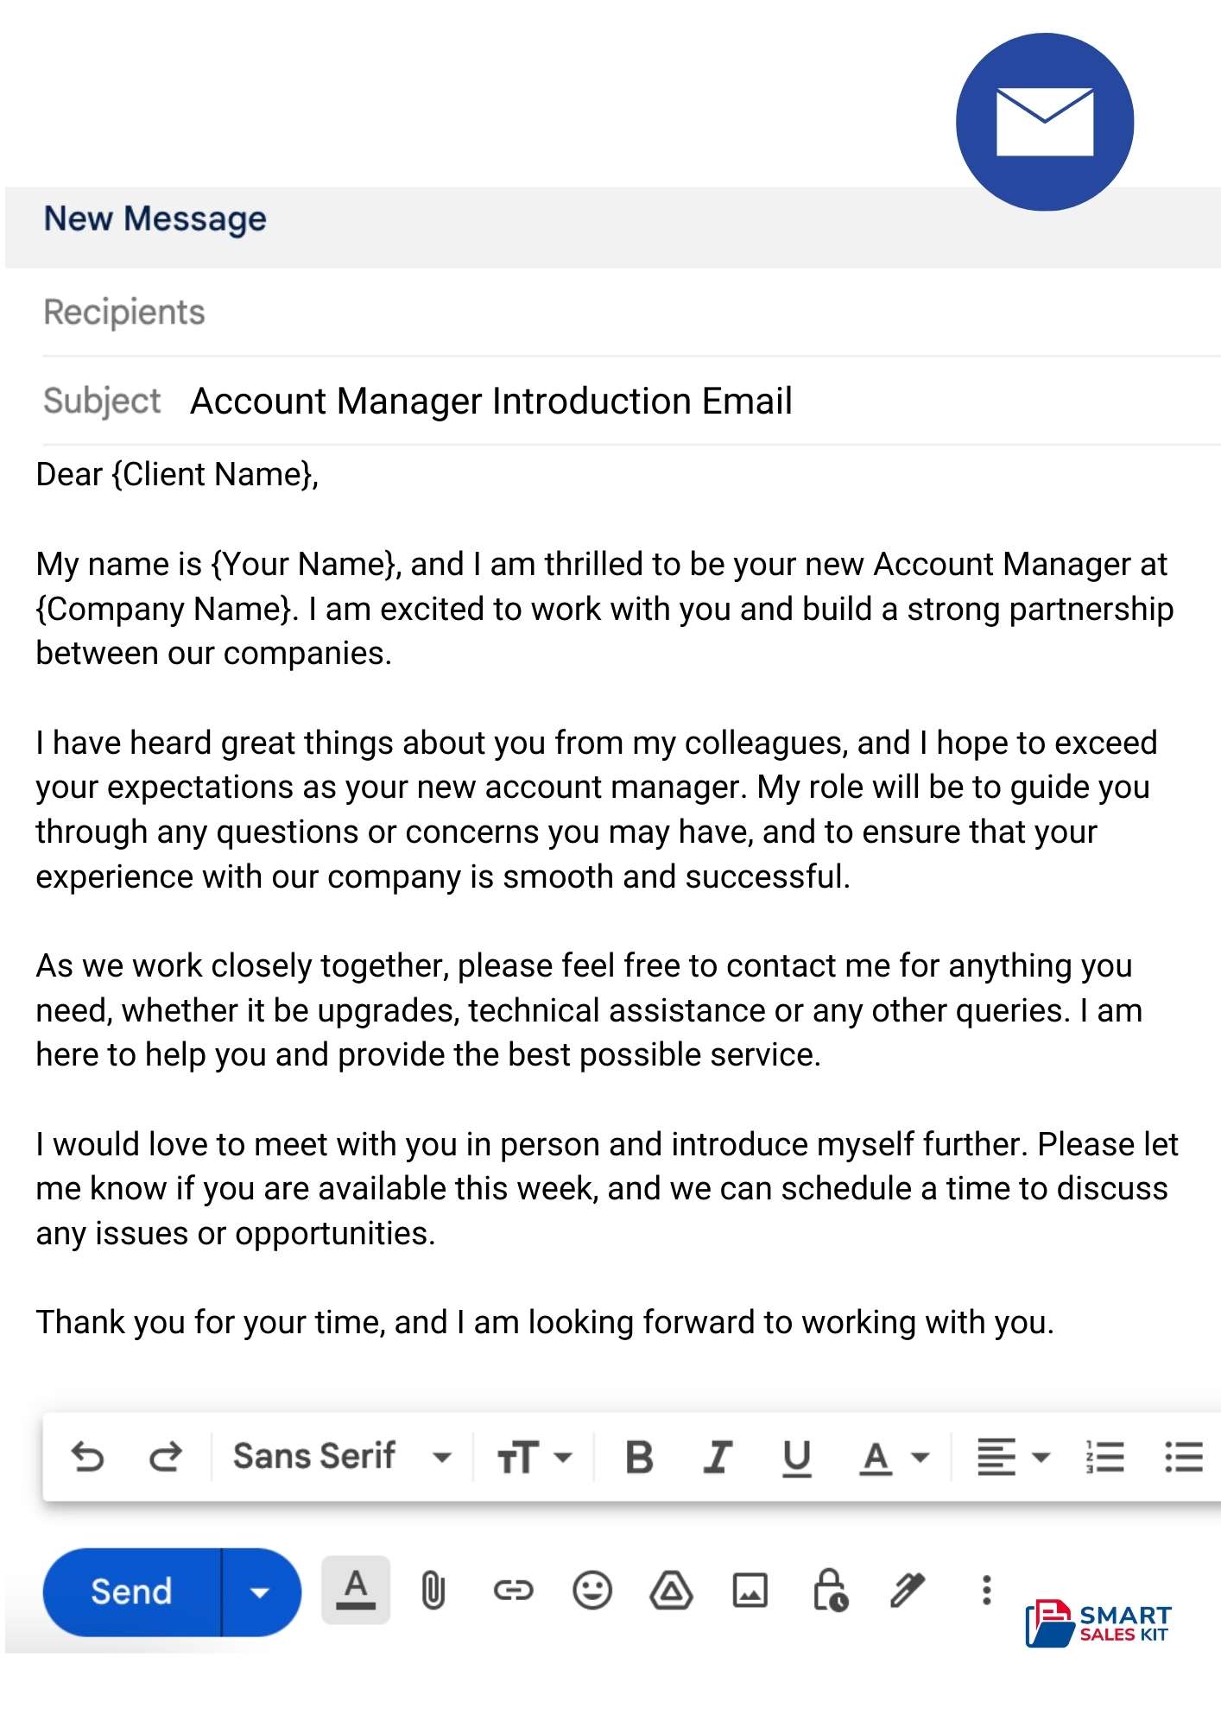Open the text alignment menu
The image size is (1221, 1727).
point(1013,1458)
